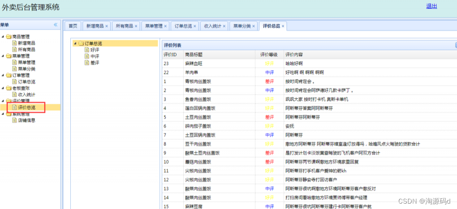Collapse the 订单管理 tree node
The image size is (457, 209).
3,75
